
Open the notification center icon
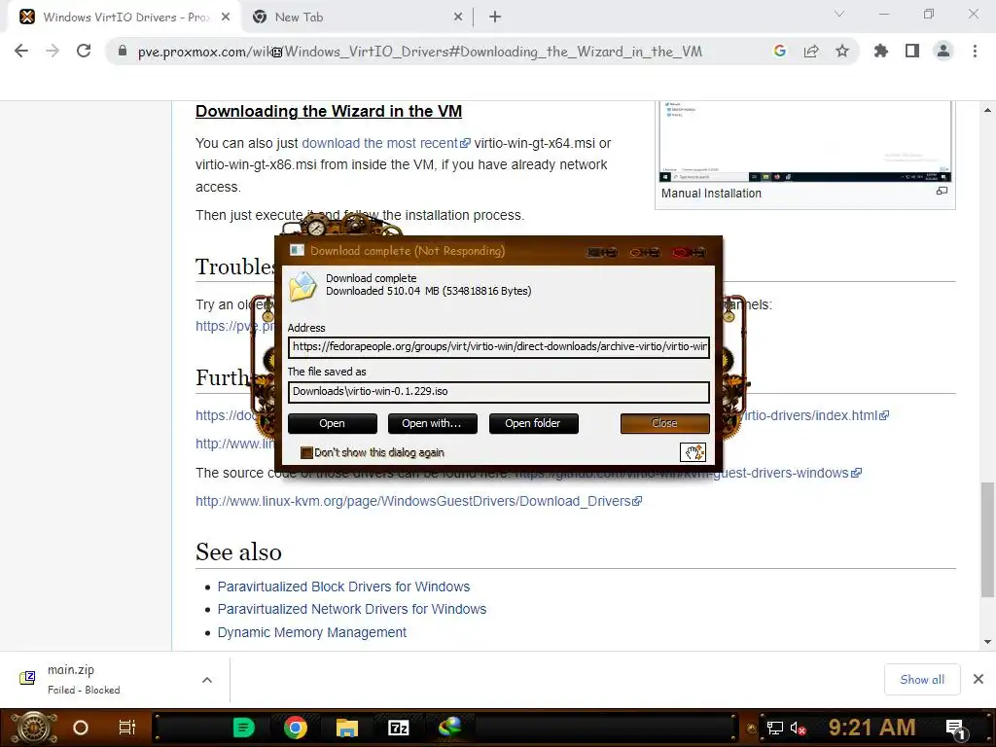point(955,729)
